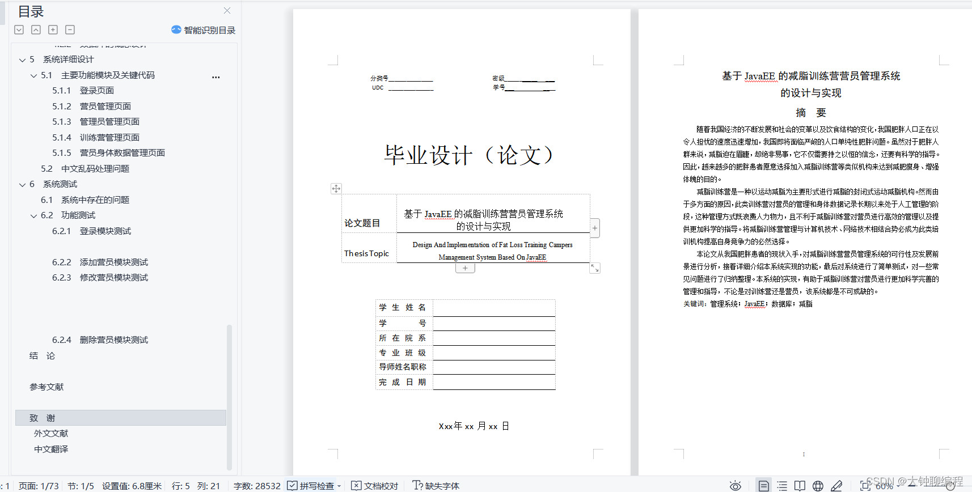This screenshot has width=972, height=492.
Task: Go to heading 5.2 中文乱码处理问题
Action: click(x=85, y=169)
